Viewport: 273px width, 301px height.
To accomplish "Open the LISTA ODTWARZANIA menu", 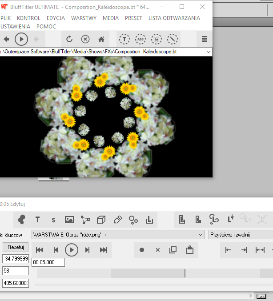I will click(x=174, y=18).
